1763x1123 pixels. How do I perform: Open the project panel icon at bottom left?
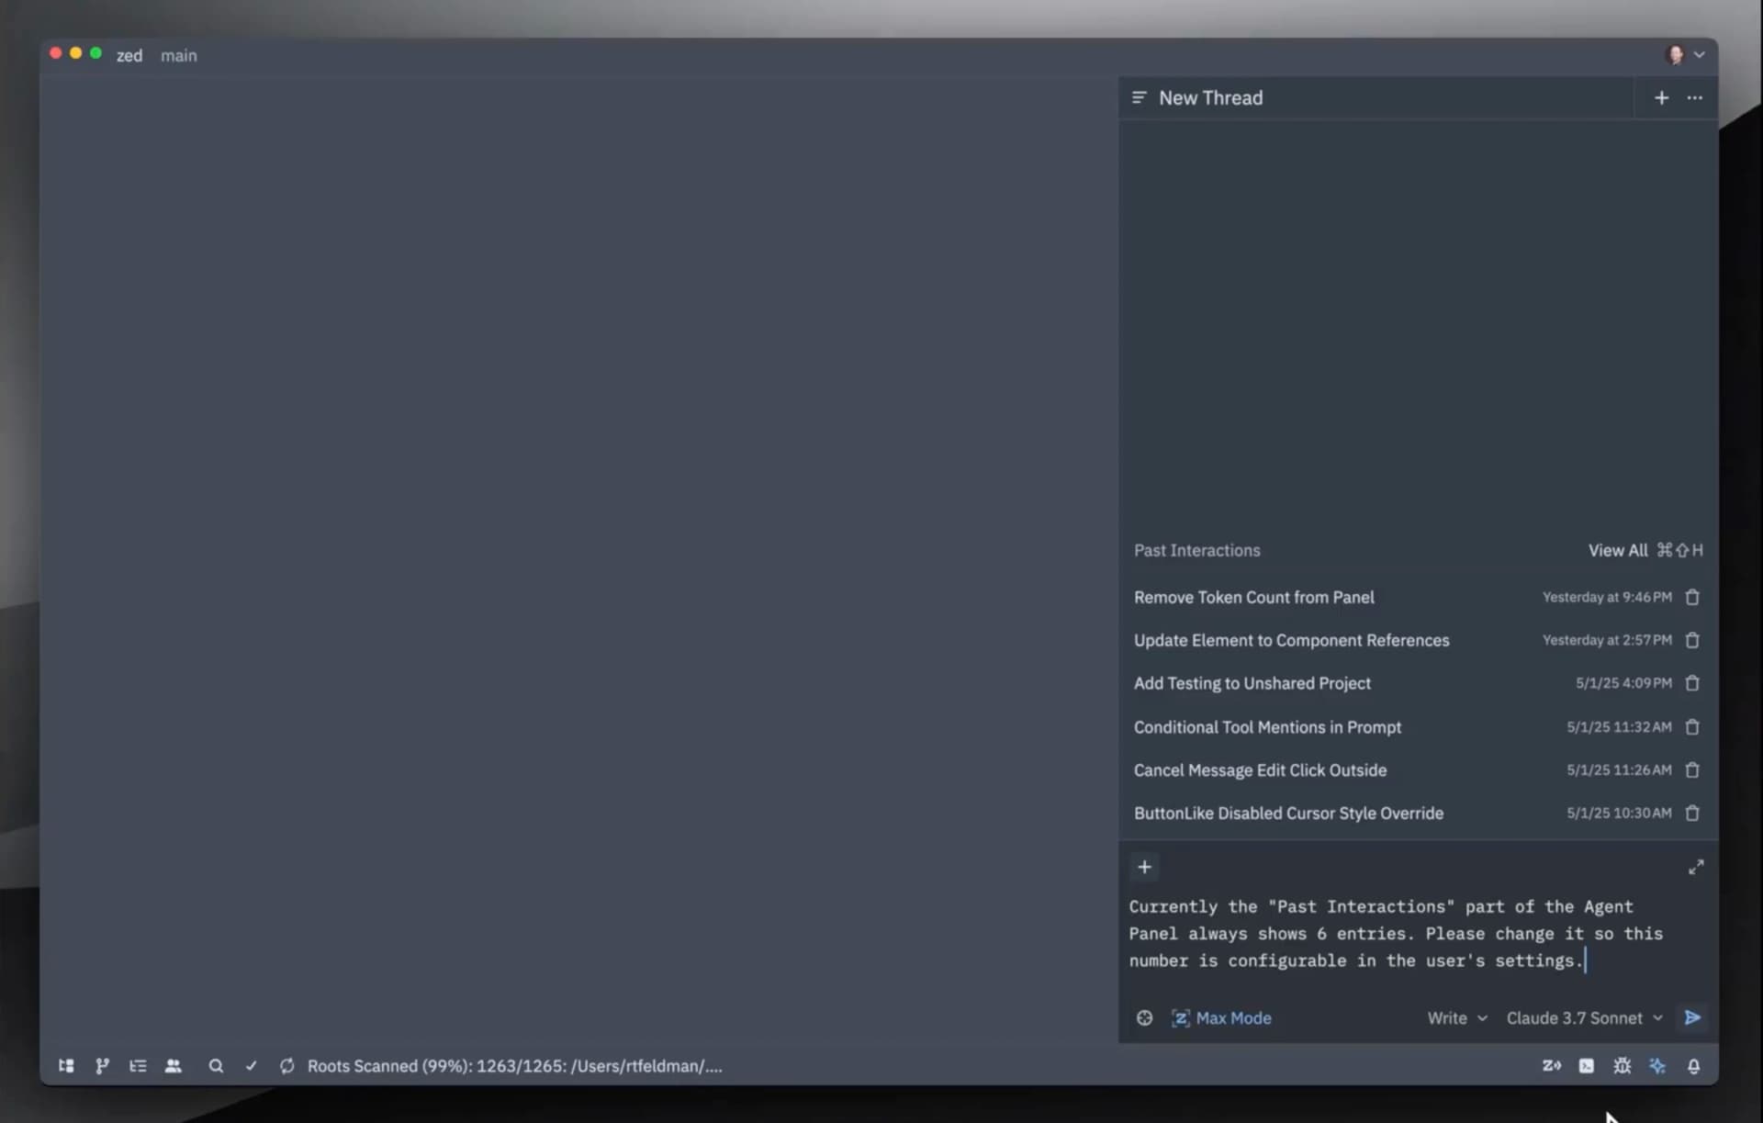click(65, 1066)
